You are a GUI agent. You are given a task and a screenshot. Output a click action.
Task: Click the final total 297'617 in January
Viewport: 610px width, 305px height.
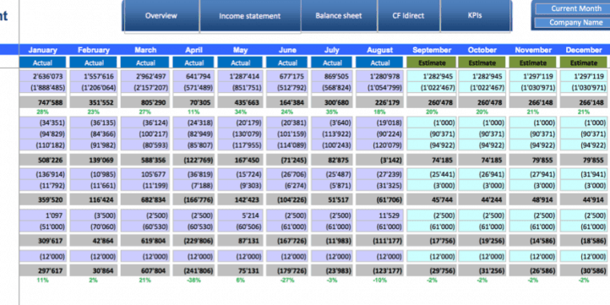43,270
